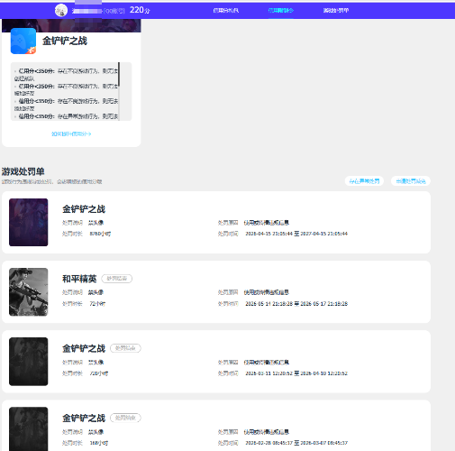Click the 金铲铲之战 title in the 8760小时 penalty card
455x451 pixels.
click(x=84, y=209)
